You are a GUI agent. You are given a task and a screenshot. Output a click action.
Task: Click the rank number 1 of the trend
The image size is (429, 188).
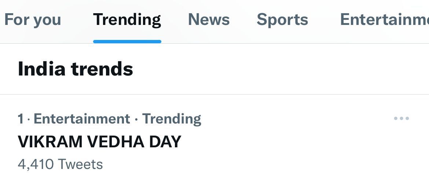tap(21, 119)
